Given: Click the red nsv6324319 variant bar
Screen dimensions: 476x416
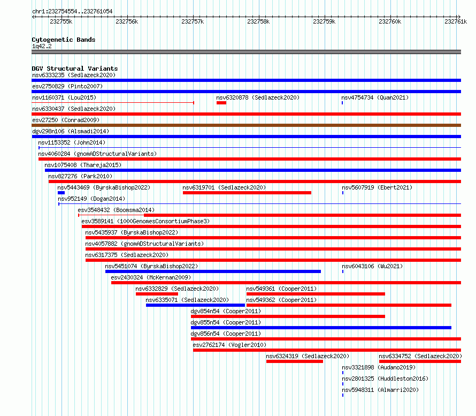Looking at the screenshot, I should point(295,361).
